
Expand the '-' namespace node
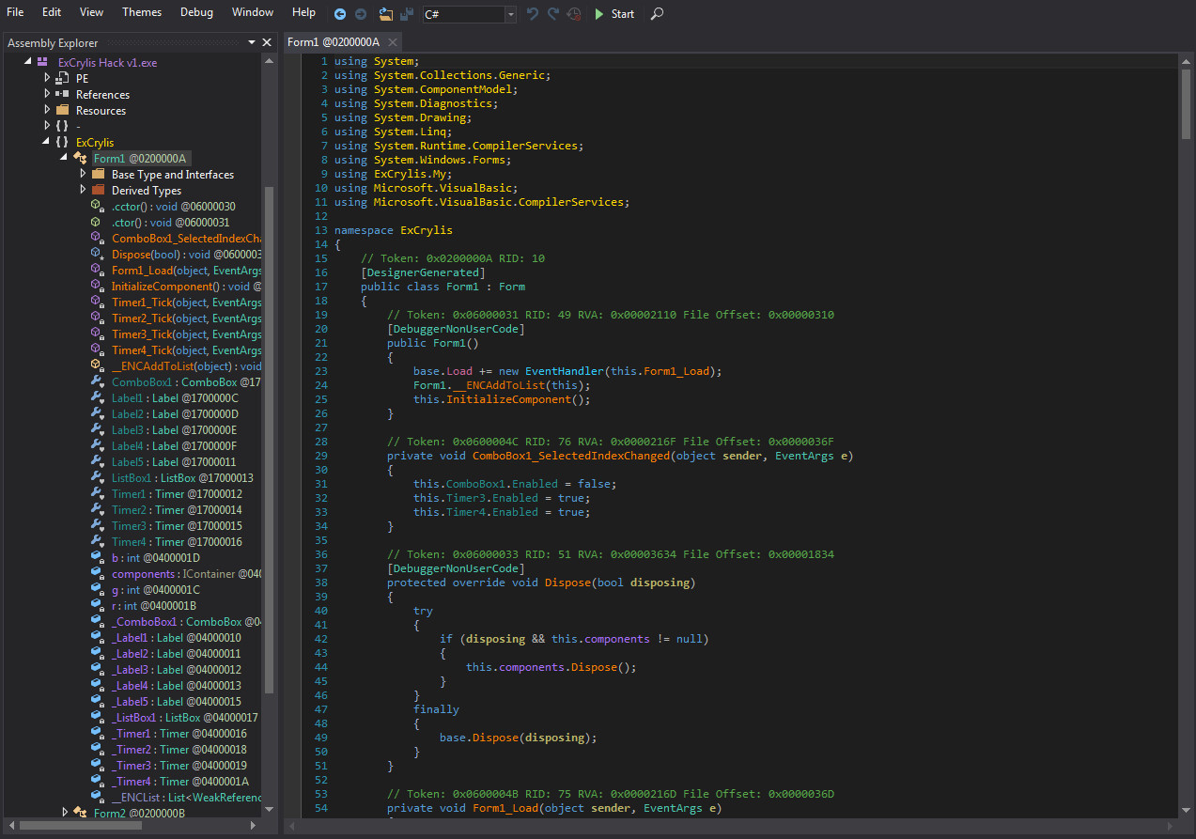(47, 126)
